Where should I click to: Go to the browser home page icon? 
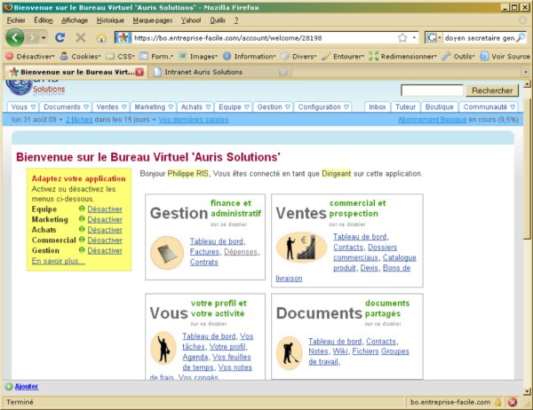click(x=101, y=37)
